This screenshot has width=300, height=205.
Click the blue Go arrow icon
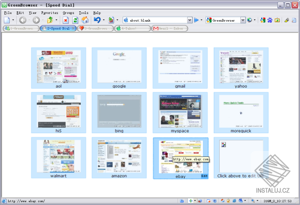tap(196, 20)
